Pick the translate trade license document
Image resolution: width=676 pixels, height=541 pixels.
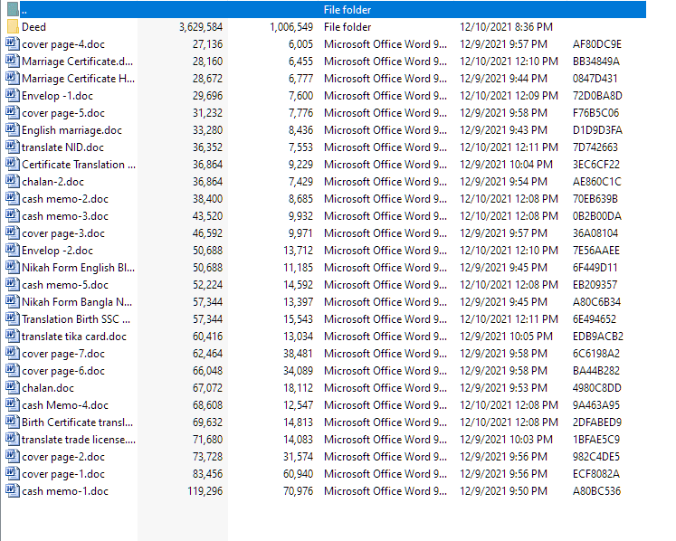[x=78, y=440]
